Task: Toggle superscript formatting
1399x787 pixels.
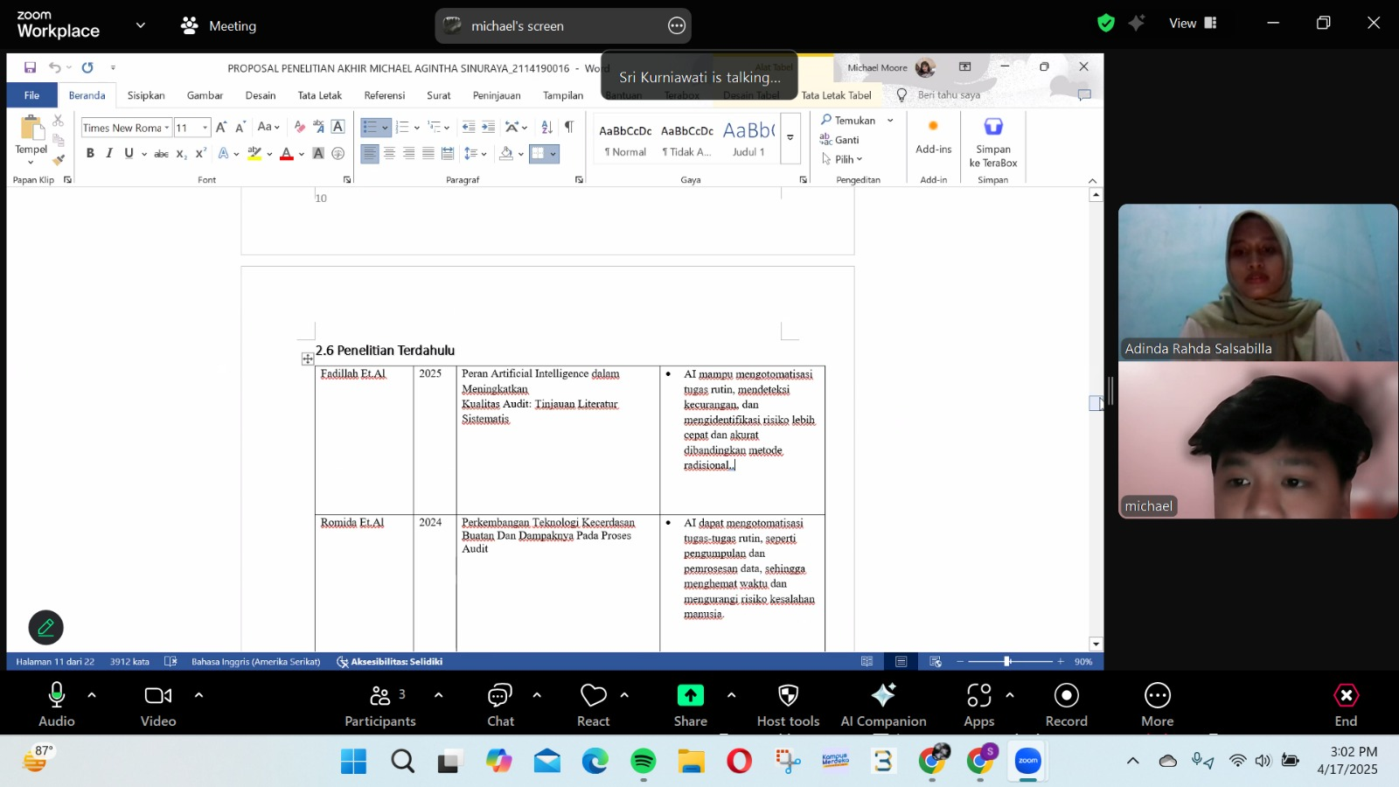Action: 200,153
